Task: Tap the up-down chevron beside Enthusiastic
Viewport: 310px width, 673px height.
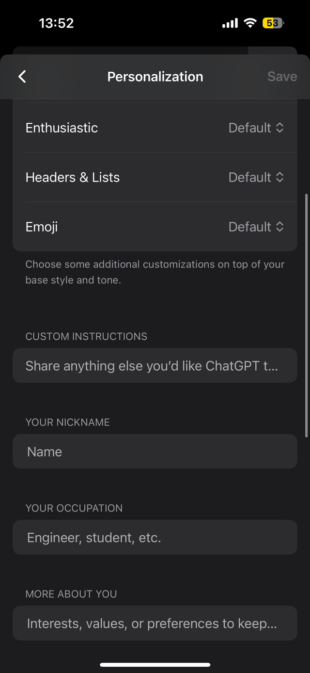Action: (279, 128)
